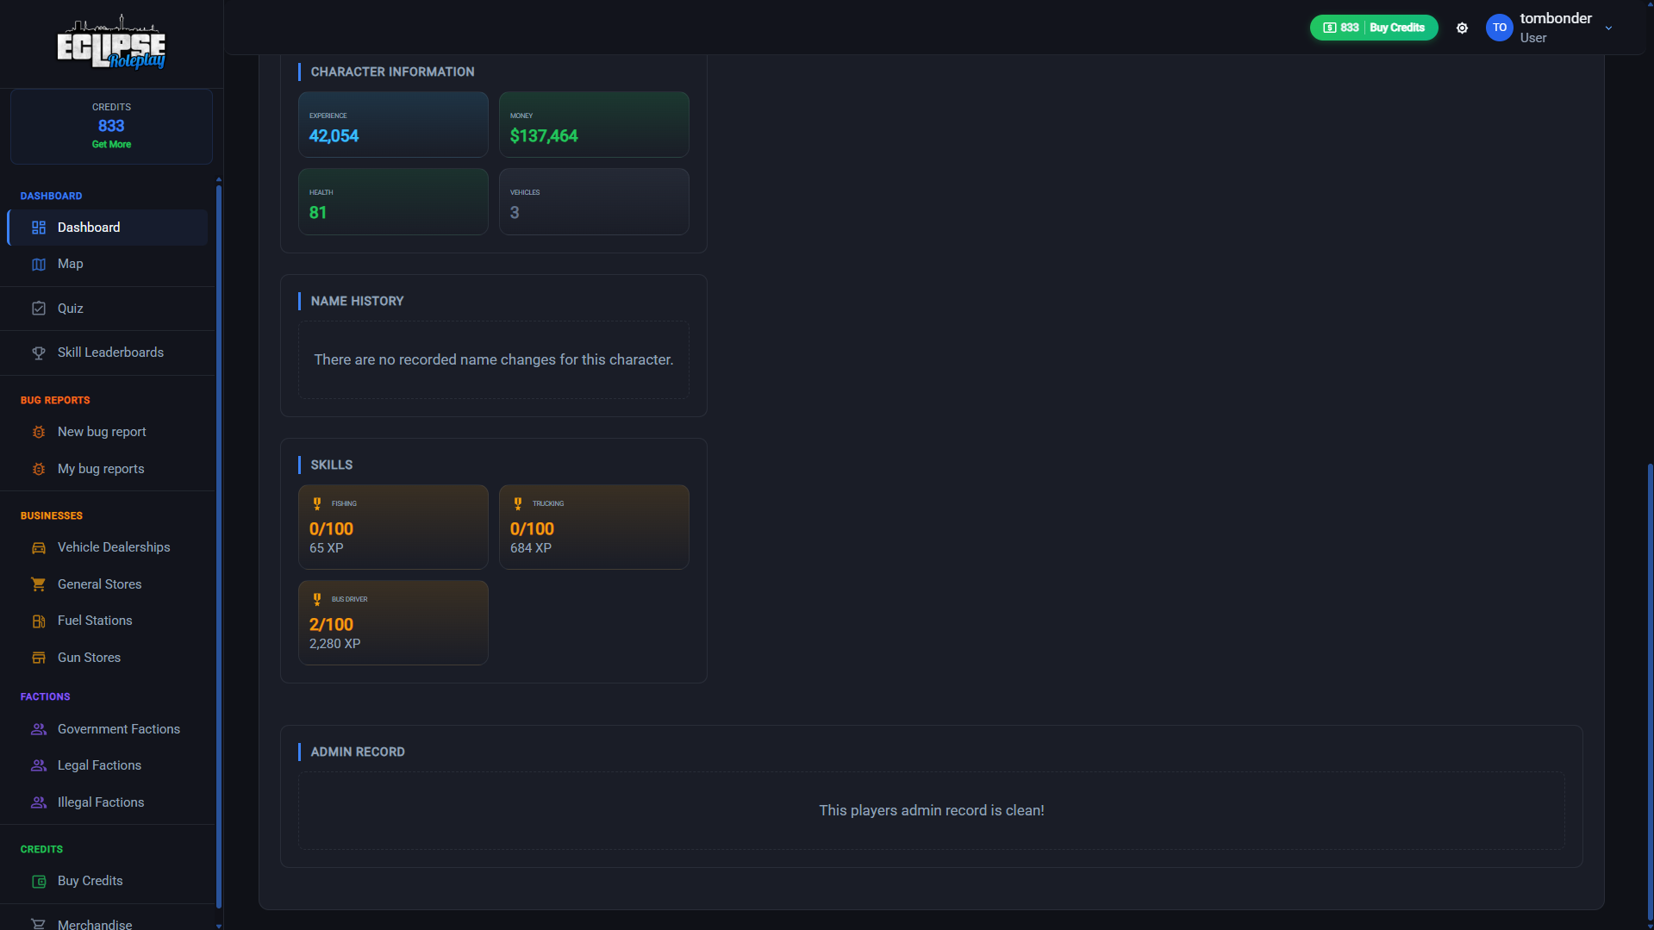This screenshot has width=1654, height=930.
Task: Click the green Buy Credits button
Action: point(1374,28)
